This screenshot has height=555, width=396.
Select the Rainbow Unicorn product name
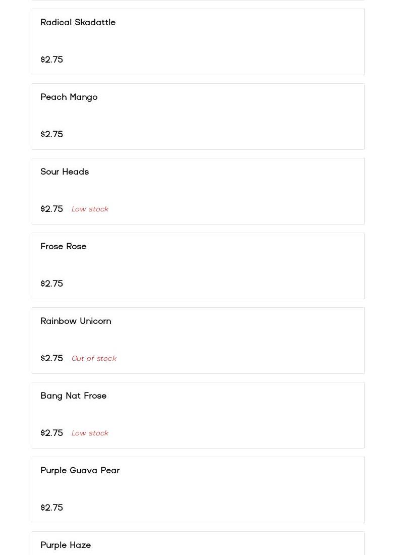coord(76,321)
